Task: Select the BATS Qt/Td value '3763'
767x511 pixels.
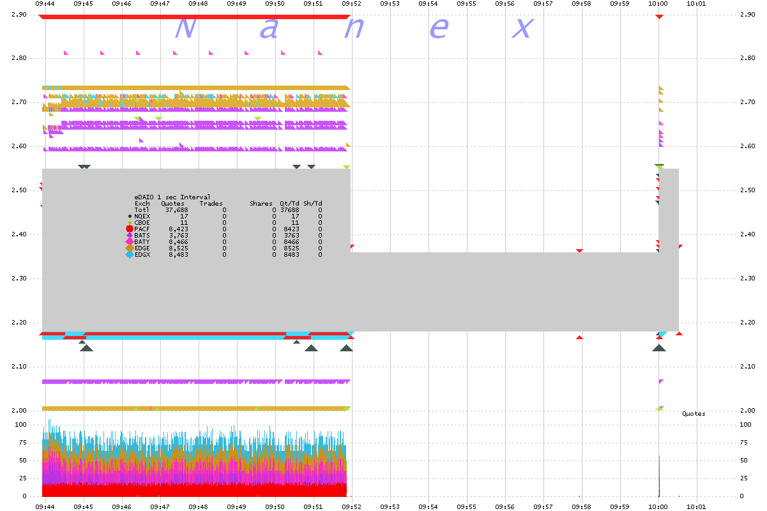Action: pos(291,235)
